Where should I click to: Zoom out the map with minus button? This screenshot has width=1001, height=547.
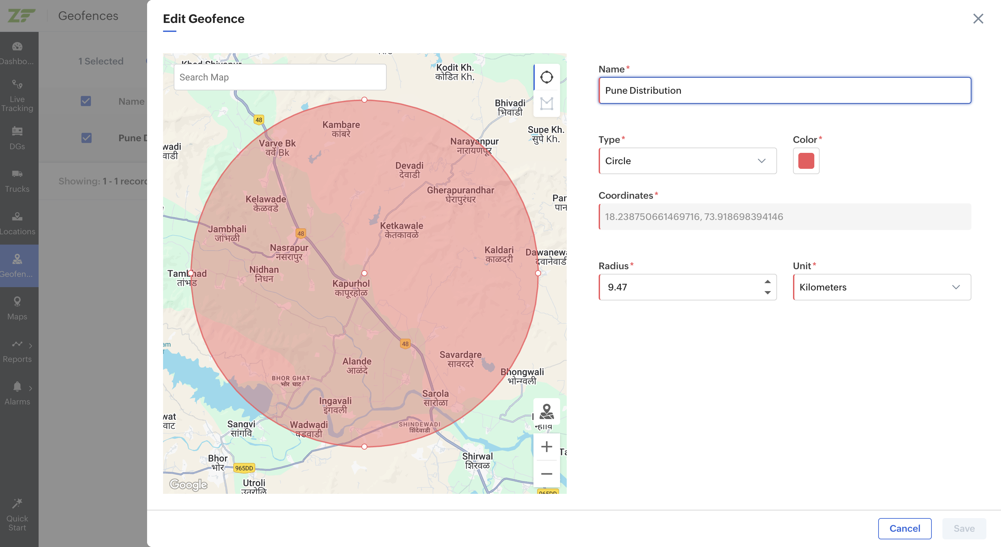click(x=546, y=474)
